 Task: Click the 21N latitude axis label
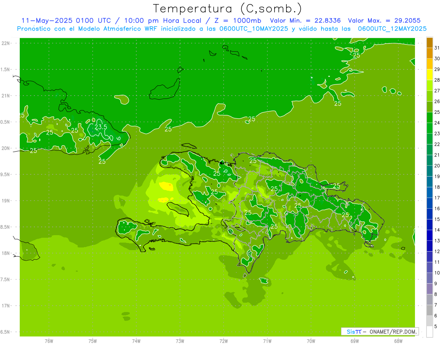tap(6, 96)
